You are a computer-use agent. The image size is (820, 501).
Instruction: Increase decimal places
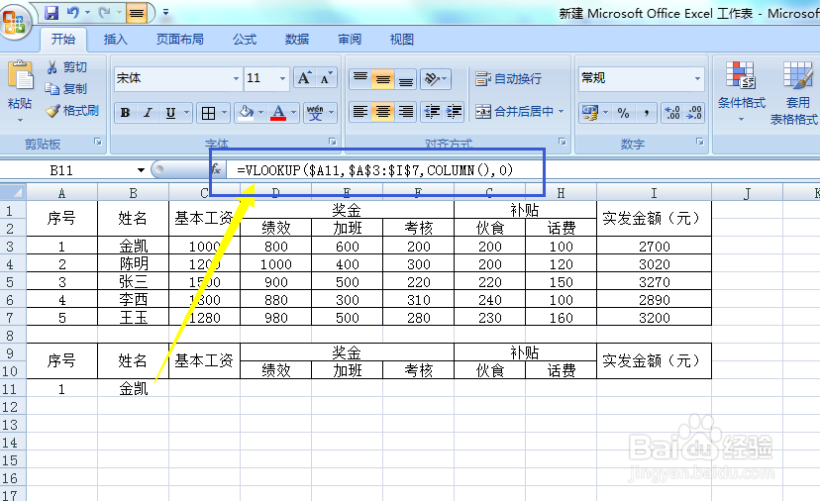(x=672, y=113)
